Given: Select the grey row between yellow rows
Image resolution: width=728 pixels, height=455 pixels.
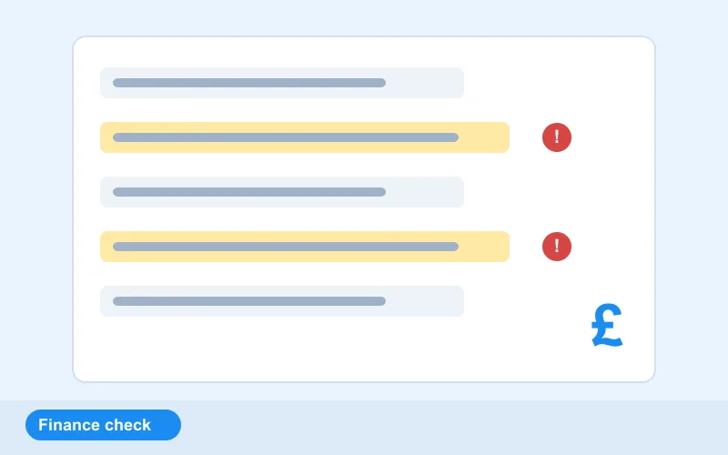Looking at the screenshot, I should coord(282,192).
